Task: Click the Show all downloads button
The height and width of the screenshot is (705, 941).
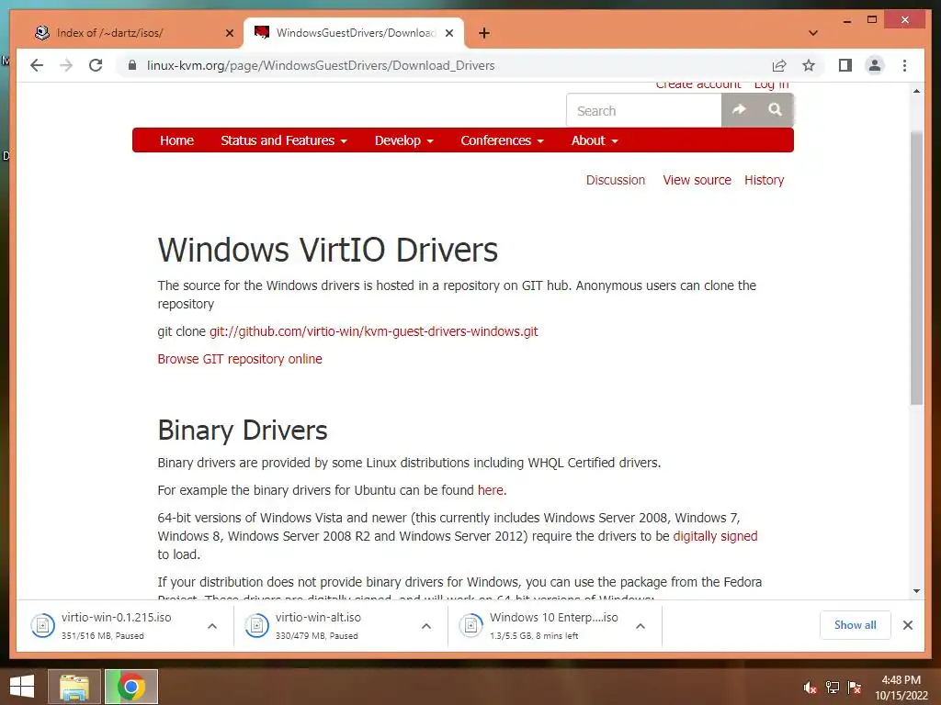Action: tap(856, 625)
